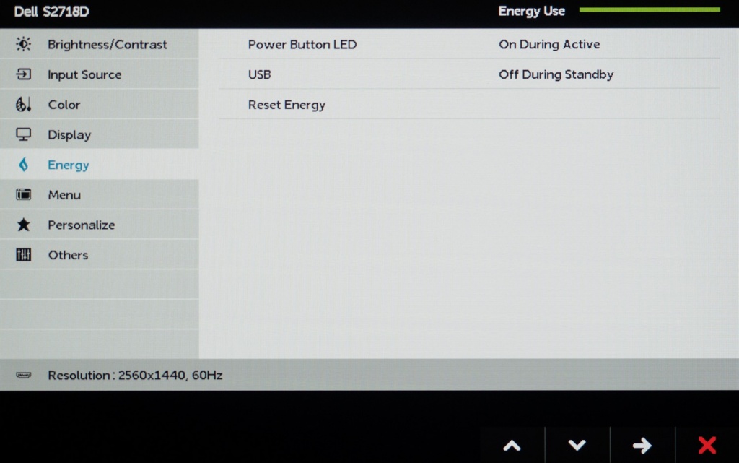Click the Brightness/Contrast sun icon
The image size is (739, 463).
24,45
